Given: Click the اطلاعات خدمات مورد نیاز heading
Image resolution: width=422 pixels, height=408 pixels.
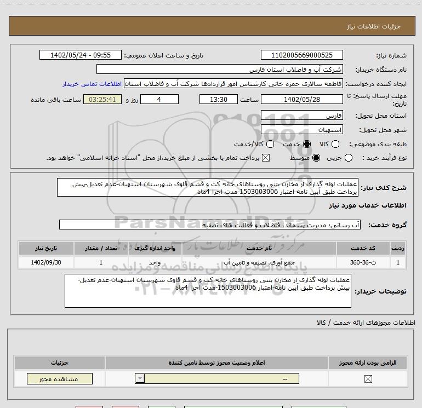Looking at the screenshot, I should (367, 205).
